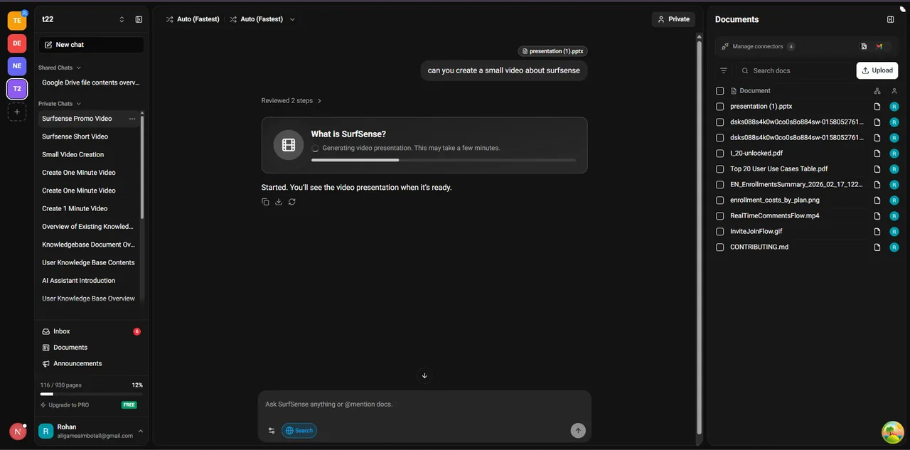Open second Auto (Fastest) model dropdown
910x450 pixels.
[x=262, y=19]
